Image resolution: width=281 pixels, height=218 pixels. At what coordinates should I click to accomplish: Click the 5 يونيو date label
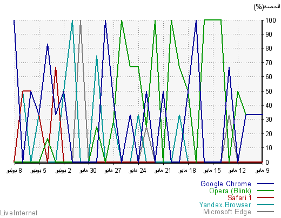39,171
